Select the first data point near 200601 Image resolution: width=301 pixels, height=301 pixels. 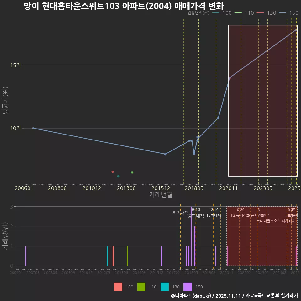(x=33, y=128)
